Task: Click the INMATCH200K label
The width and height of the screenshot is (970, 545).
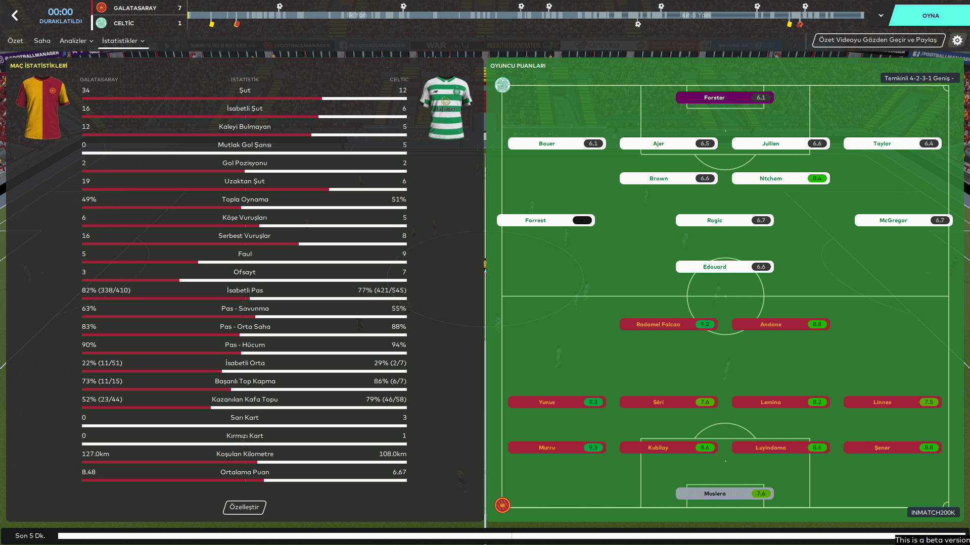Action: point(933,513)
